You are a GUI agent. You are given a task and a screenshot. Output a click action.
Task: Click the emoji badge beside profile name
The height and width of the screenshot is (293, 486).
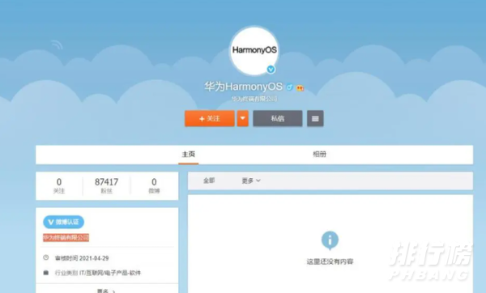300,88
